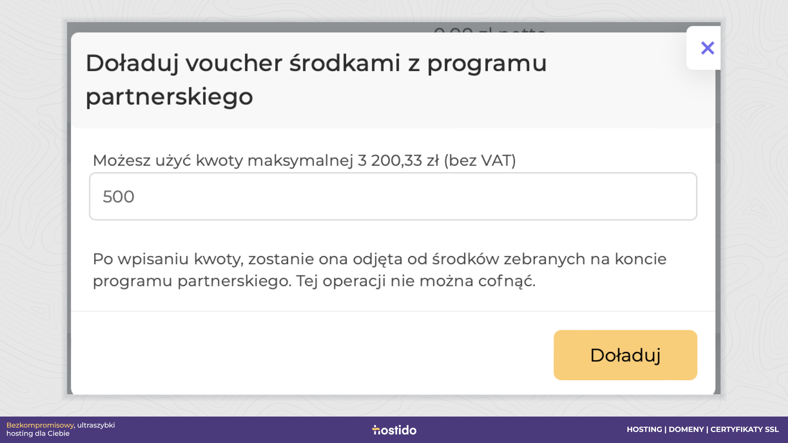
Task: Click the 3 200,33 zł maximum amount text
Action: (x=398, y=161)
